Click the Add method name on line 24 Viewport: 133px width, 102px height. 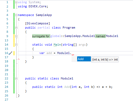[x=67, y=87]
